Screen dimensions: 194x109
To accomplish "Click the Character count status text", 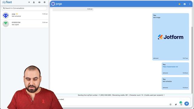I will point(136,95).
